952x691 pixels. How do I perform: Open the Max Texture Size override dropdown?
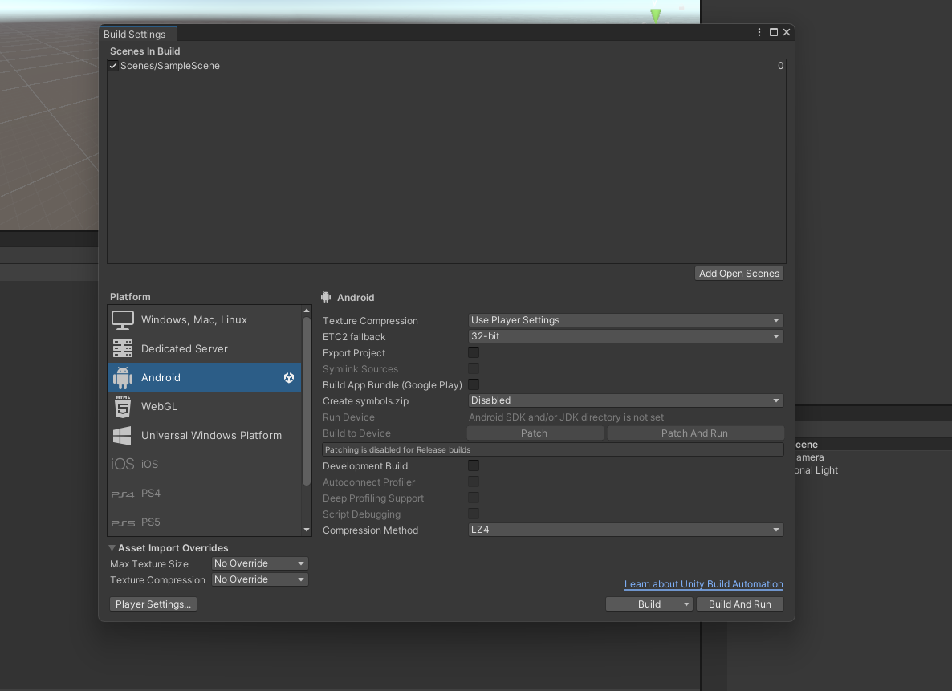coord(259,563)
